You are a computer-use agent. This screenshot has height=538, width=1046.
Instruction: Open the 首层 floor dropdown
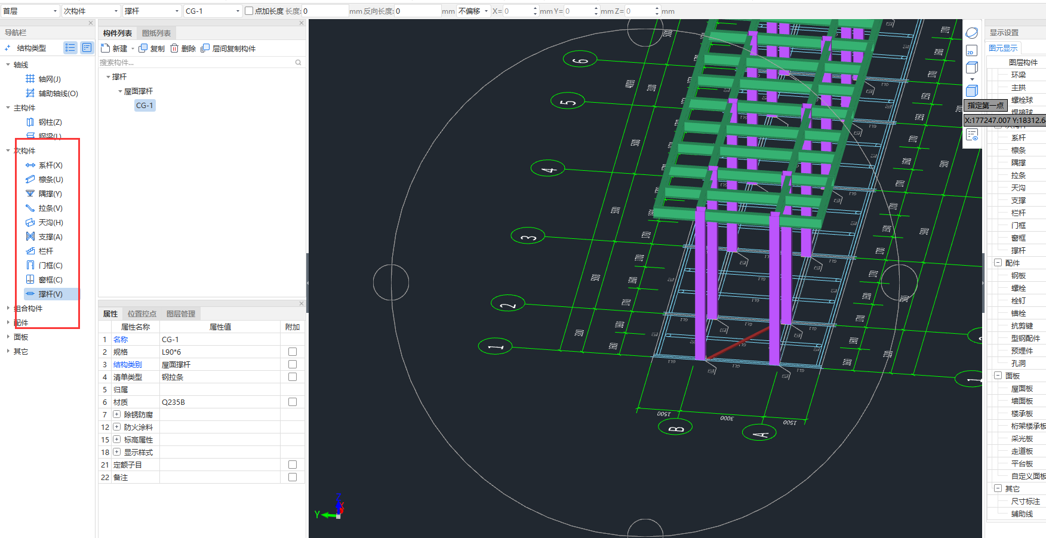[30, 11]
